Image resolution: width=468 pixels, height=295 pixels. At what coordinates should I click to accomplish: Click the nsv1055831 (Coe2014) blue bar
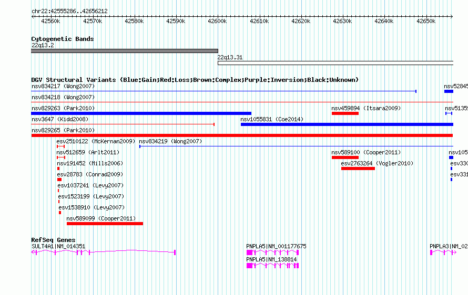(x=347, y=124)
